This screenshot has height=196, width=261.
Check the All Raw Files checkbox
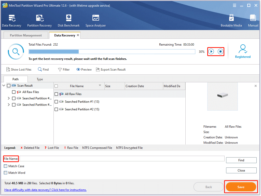pyautogui.click(x=13, y=92)
